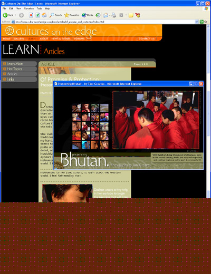Show the History toolbar icon
The height and width of the screenshot is (274, 211).
(x=98, y=15)
